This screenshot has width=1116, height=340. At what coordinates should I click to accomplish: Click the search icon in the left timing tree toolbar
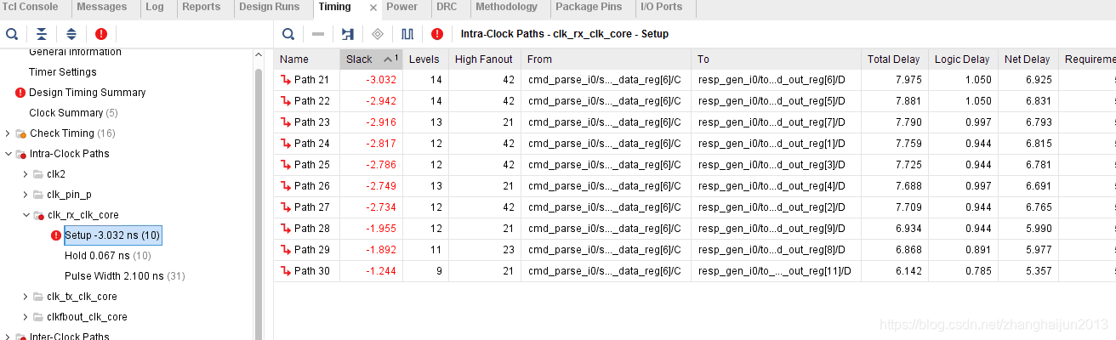click(12, 34)
